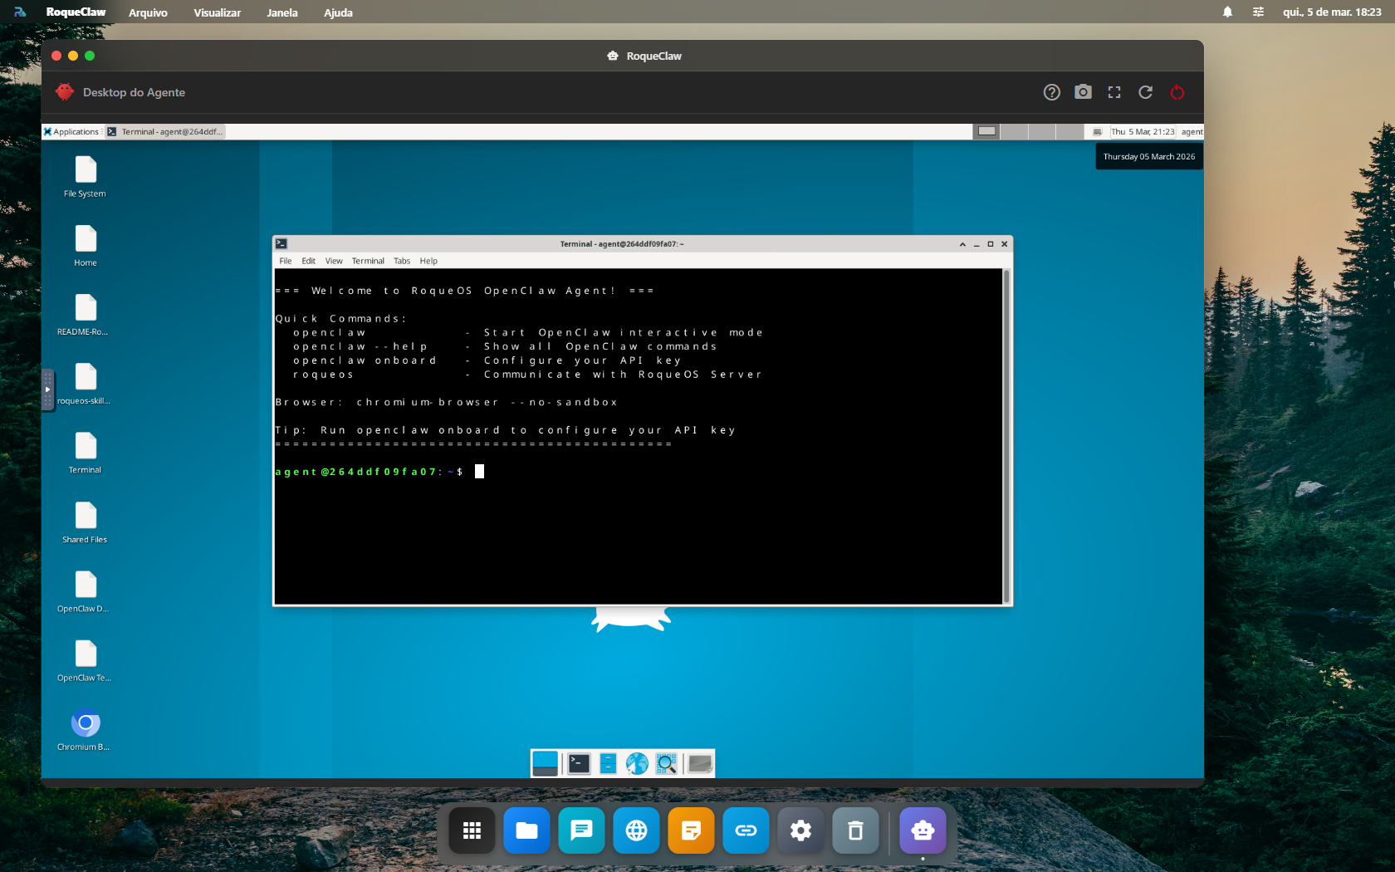The width and height of the screenshot is (1395, 872).
Task: Switch to the second workspace in the pager
Action: tap(1014, 131)
